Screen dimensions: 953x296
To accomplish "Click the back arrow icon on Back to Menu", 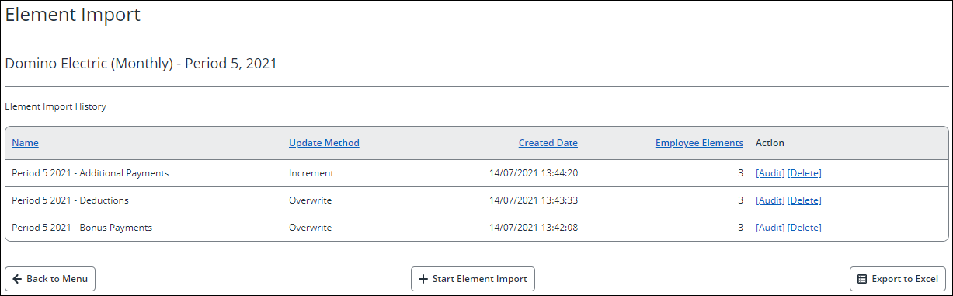I will (17, 279).
